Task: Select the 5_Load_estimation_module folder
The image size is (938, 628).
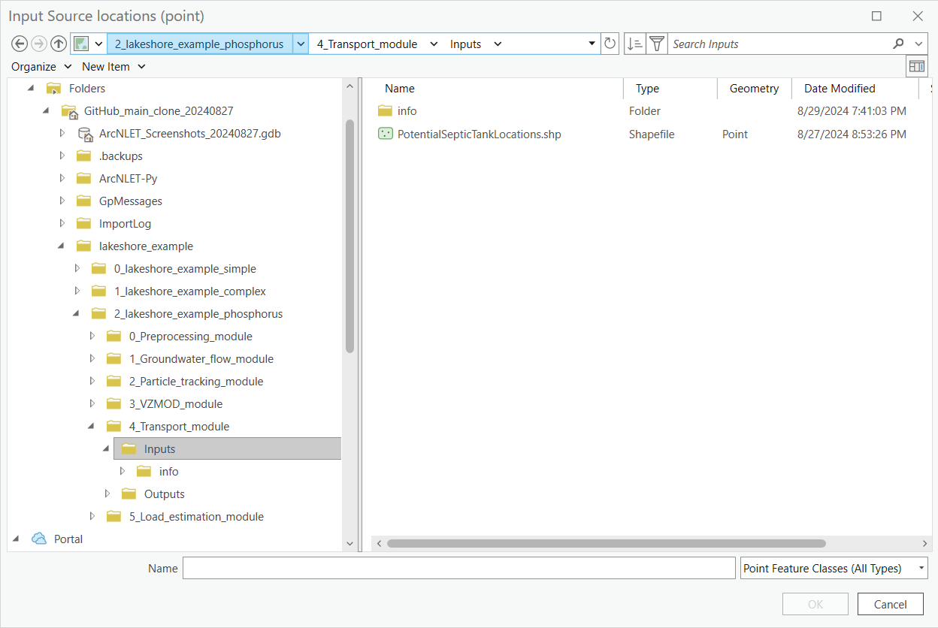Action: point(196,517)
